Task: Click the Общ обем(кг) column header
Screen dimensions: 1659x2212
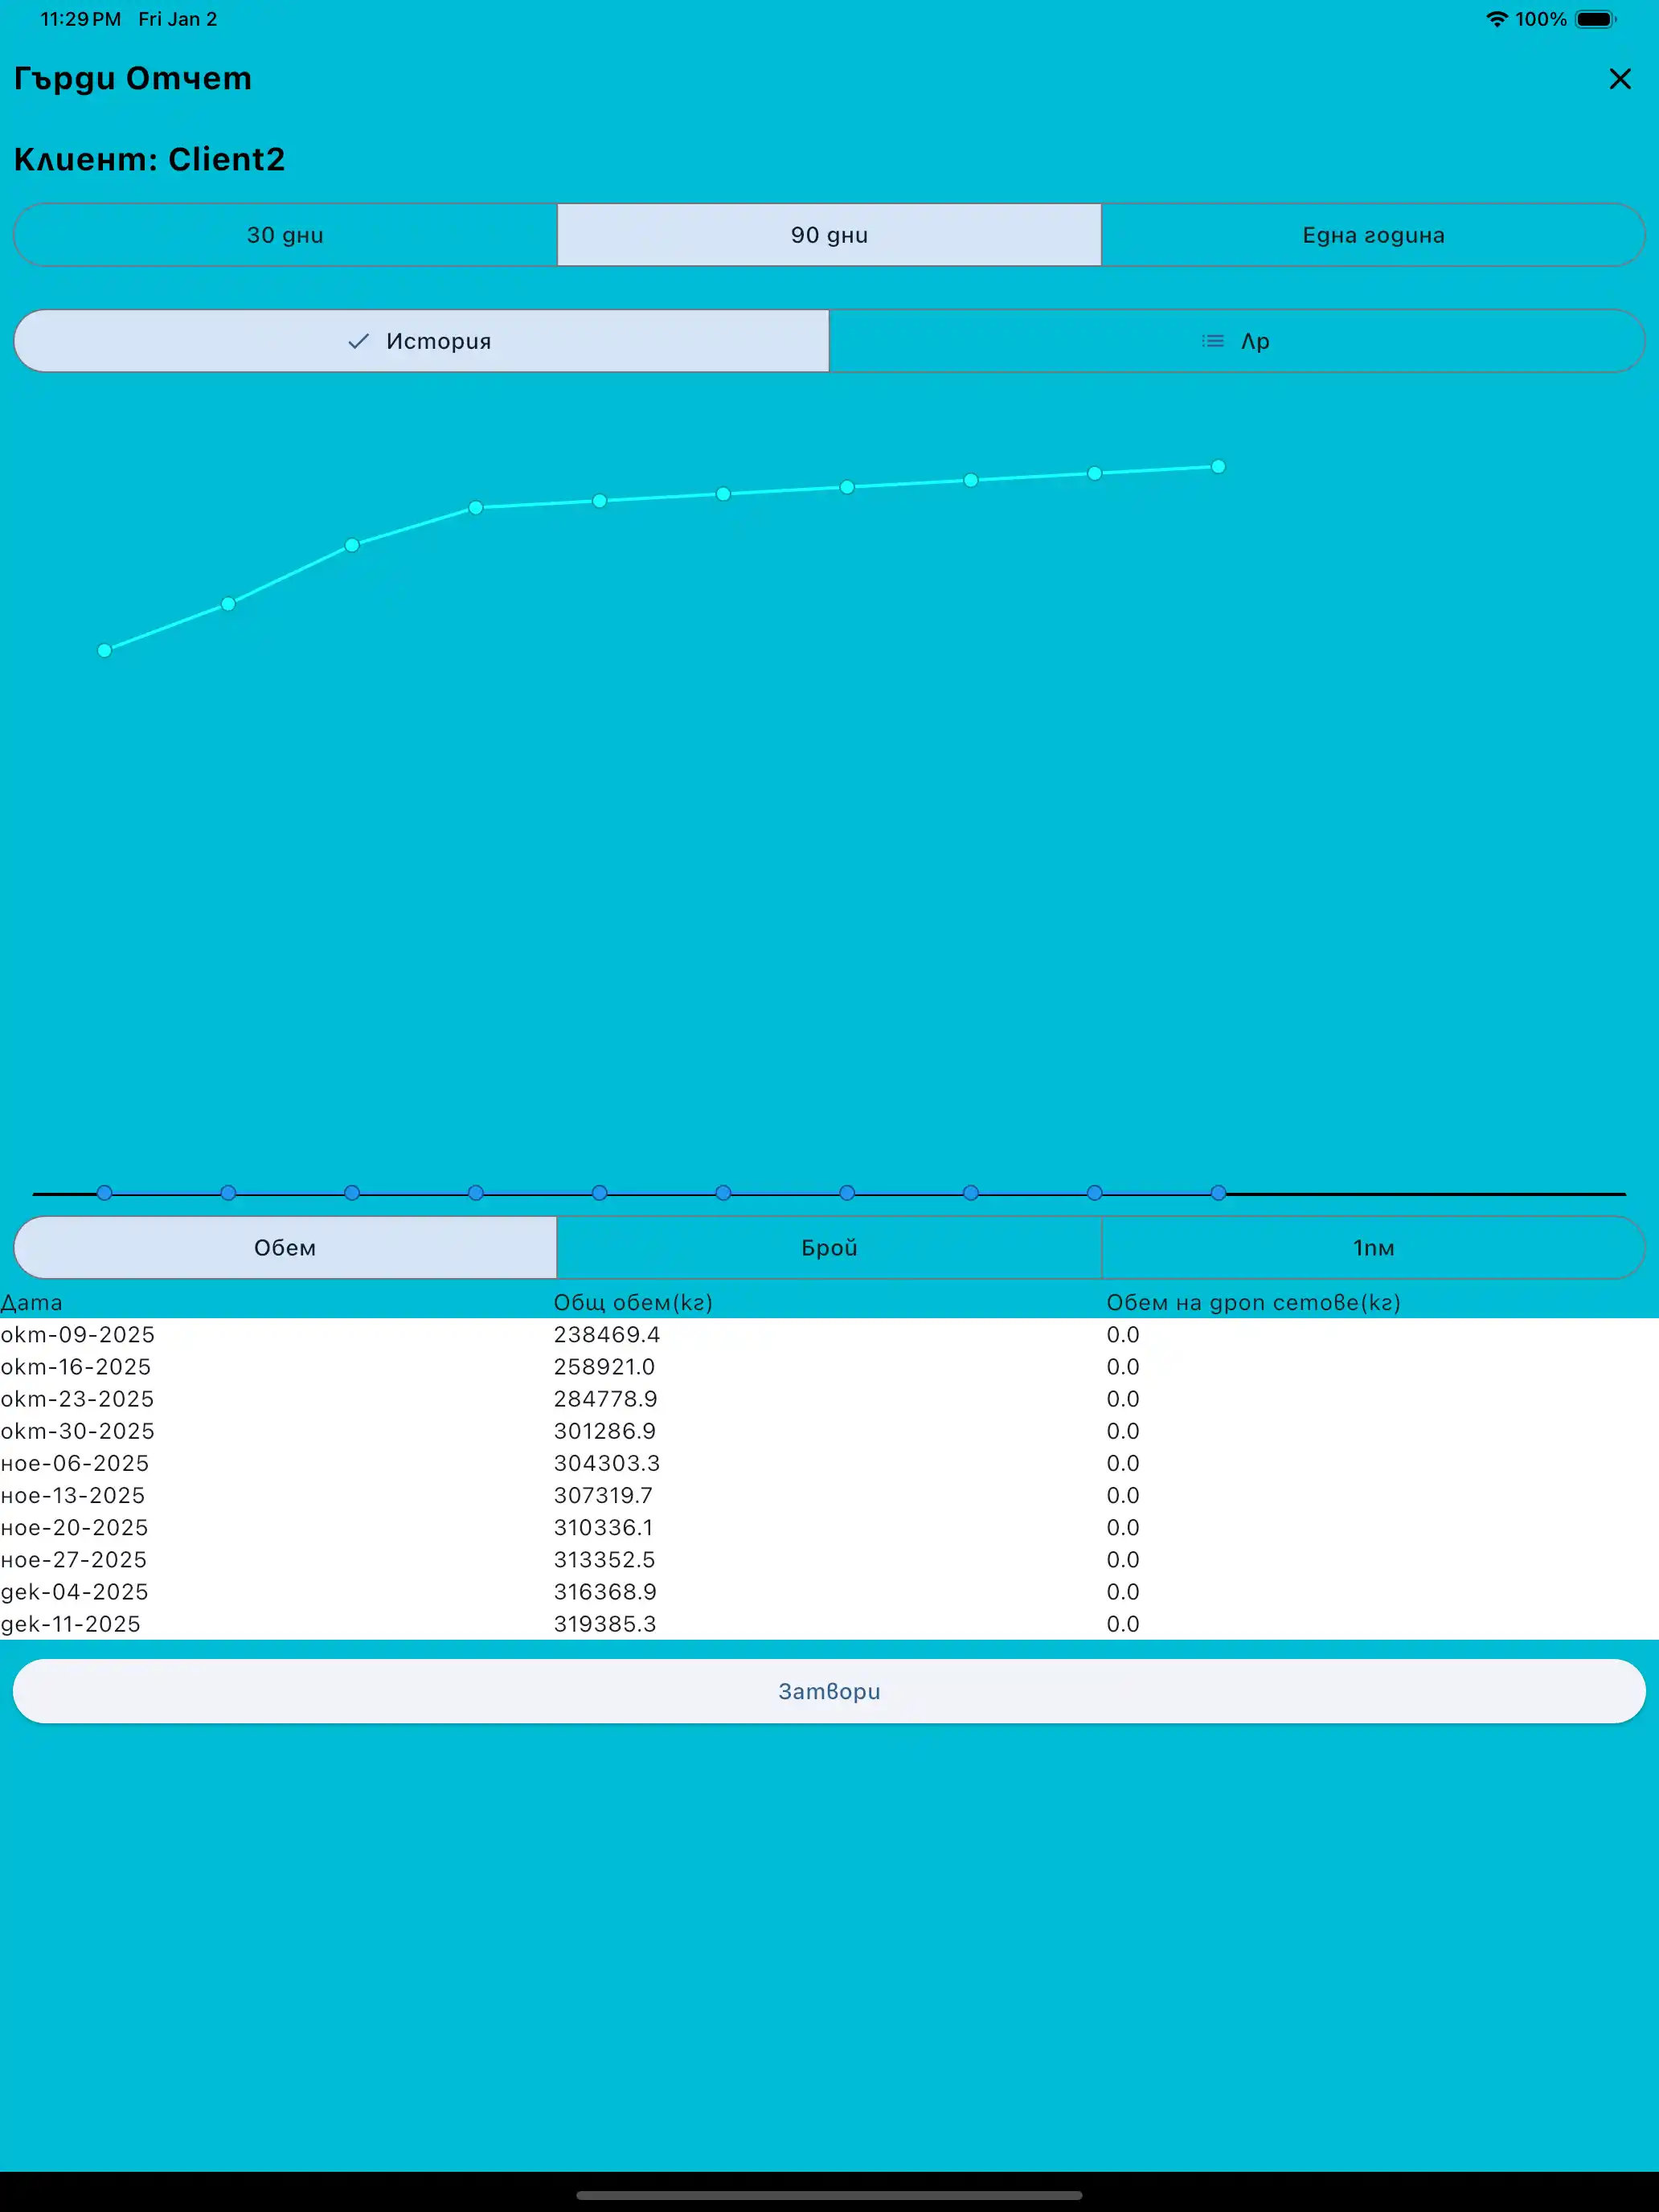Action: [633, 1302]
